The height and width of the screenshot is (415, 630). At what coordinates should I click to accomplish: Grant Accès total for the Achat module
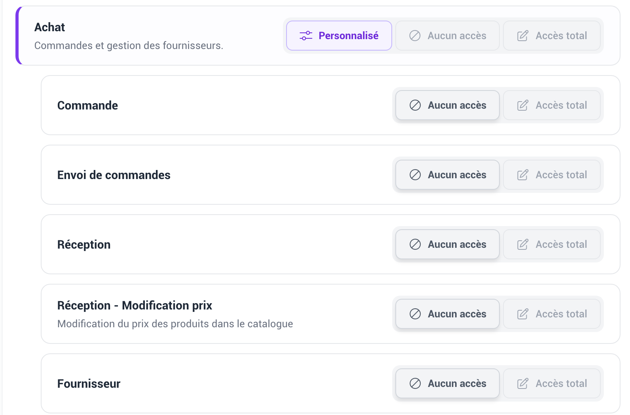[552, 36]
